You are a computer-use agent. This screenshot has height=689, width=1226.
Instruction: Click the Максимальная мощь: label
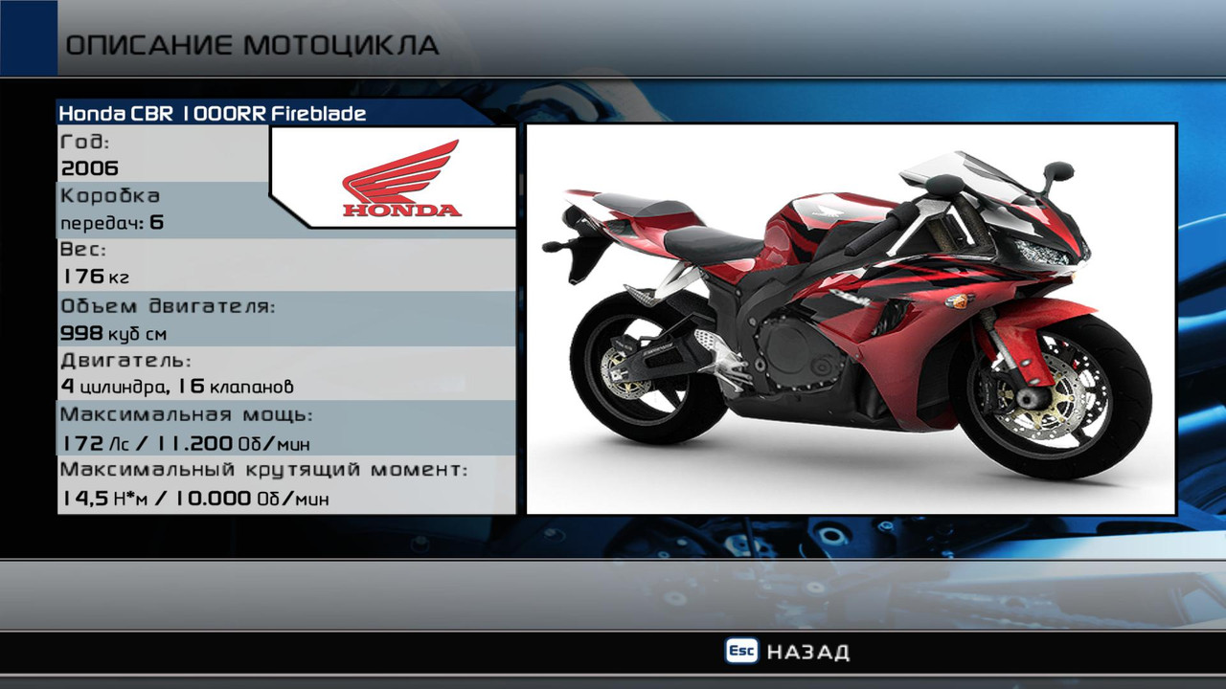pos(187,415)
